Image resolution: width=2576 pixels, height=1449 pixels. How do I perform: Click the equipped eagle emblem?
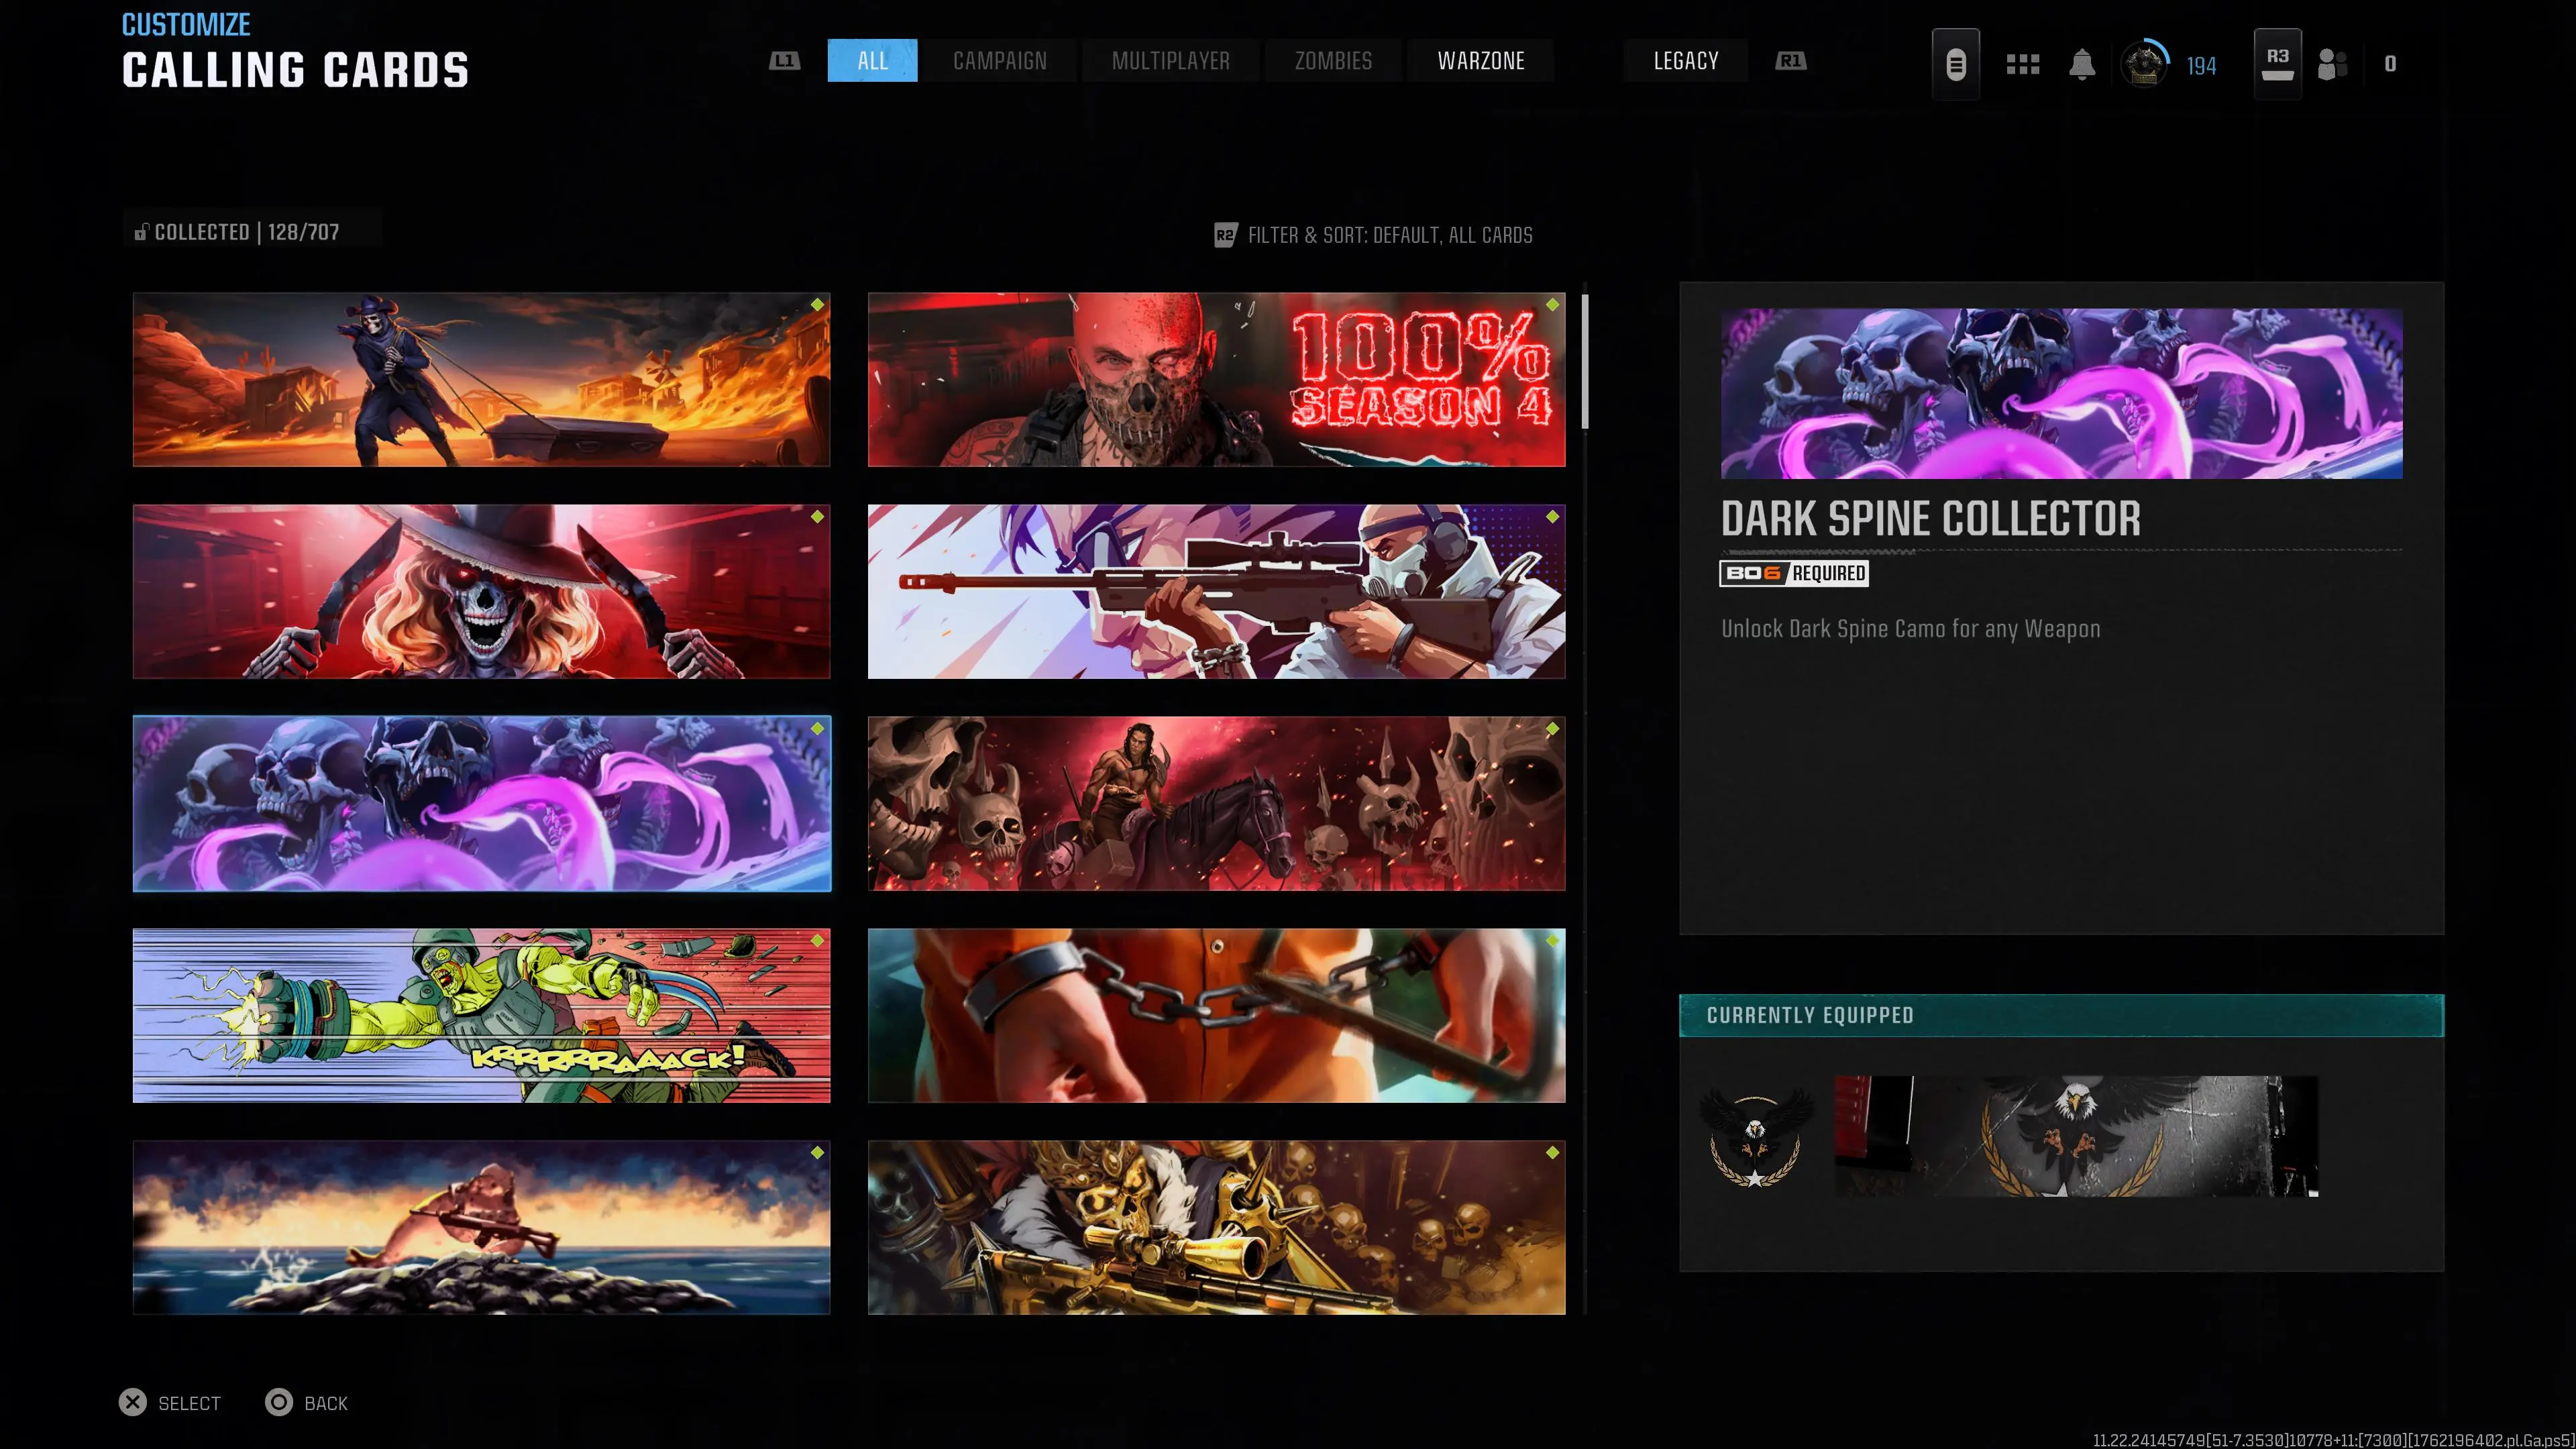point(1755,1137)
